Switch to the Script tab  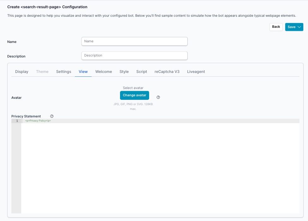coord(142,72)
